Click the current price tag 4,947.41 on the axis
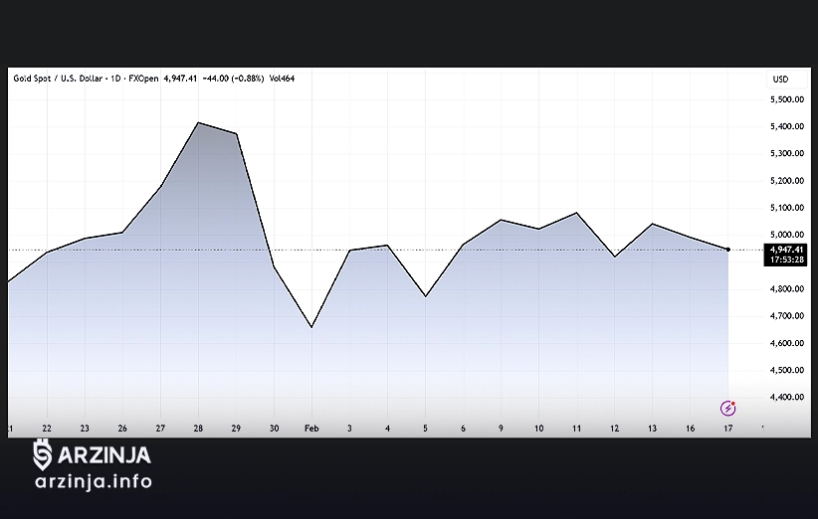Screen dimensions: 818x519 [x=786, y=250]
